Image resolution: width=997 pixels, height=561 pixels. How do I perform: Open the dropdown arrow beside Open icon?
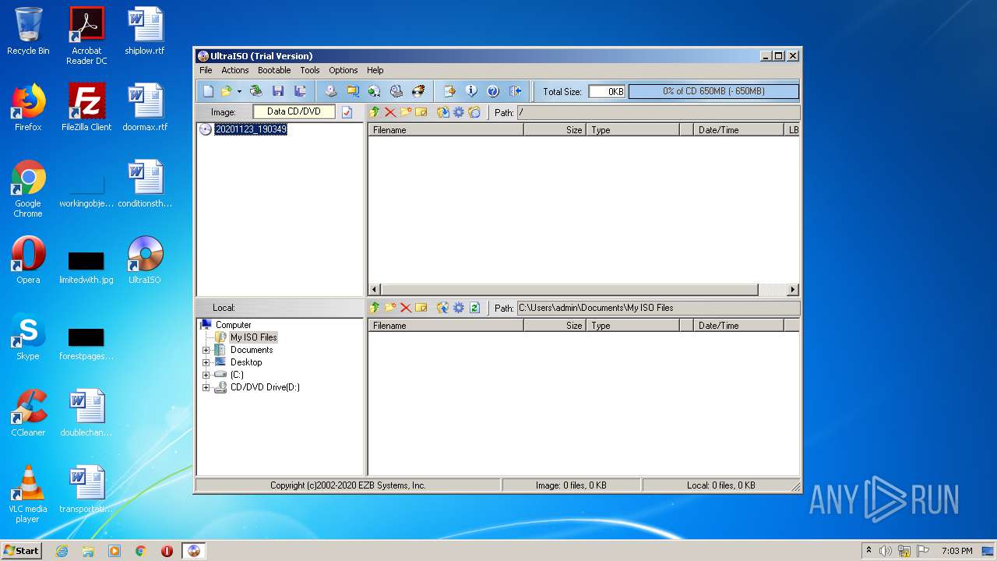point(239,91)
